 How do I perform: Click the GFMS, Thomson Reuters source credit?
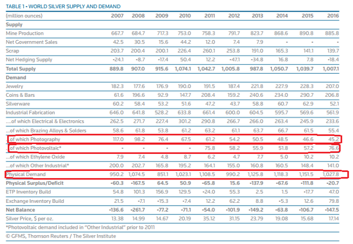(60, 236)
